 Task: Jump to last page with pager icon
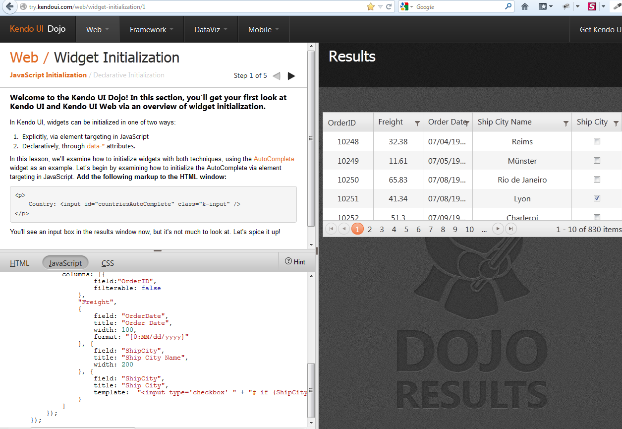point(510,229)
